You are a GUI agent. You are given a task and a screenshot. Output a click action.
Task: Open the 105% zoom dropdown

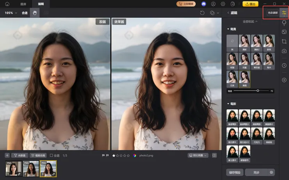click(11, 13)
